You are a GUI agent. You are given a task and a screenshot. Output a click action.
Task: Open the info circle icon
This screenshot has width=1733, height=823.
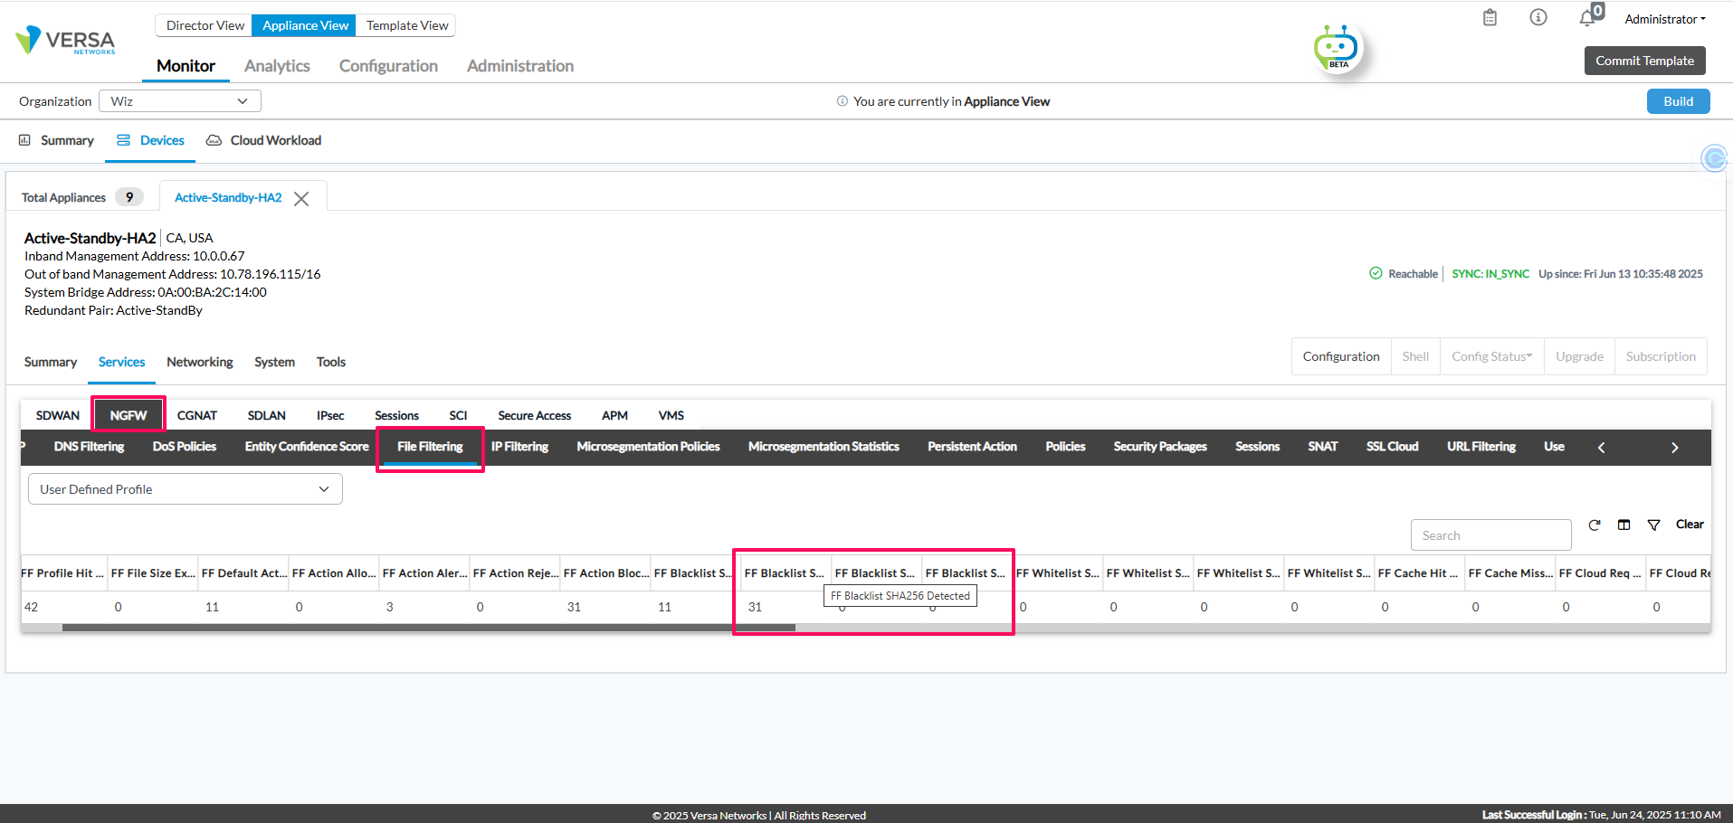(1538, 17)
